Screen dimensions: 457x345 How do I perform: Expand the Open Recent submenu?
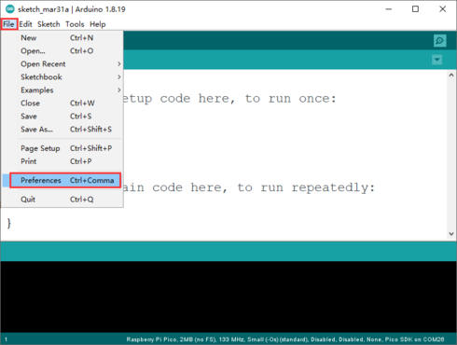(x=62, y=64)
